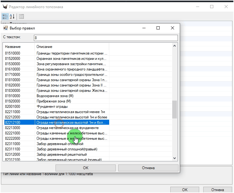Click the list scrollbar down arrow
This screenshot has width=234, height=193.
click(x=175, y=159)
